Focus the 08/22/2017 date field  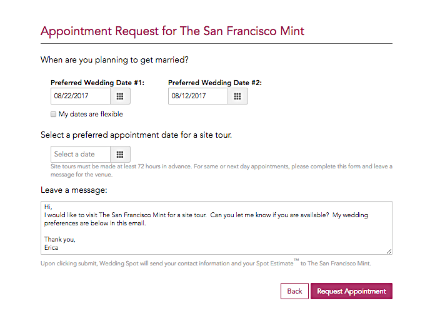click(x=81, y=96)
